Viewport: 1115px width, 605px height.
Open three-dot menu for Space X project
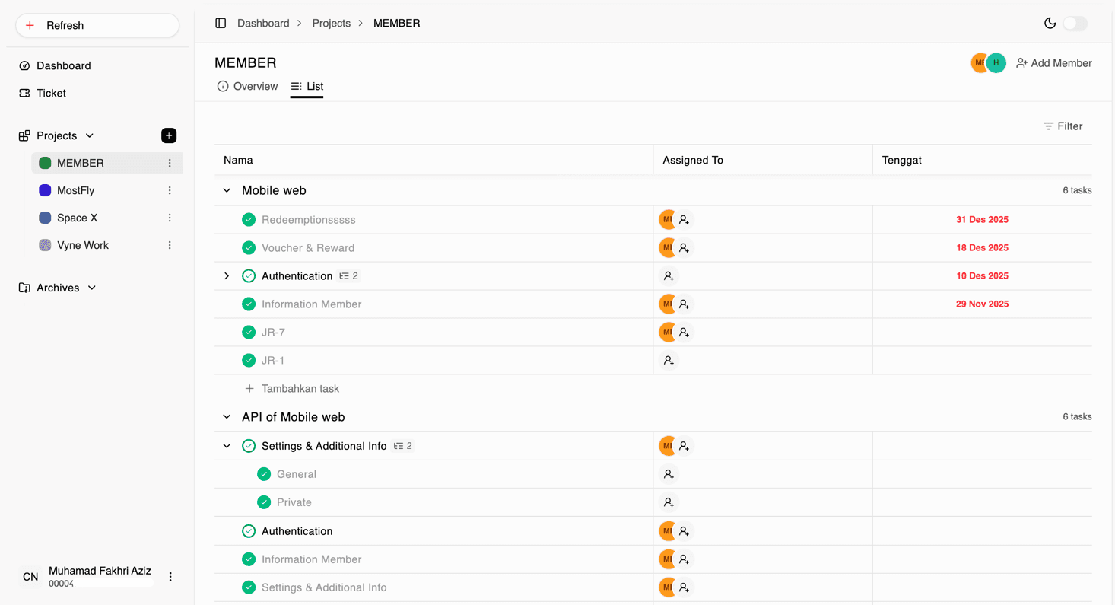click(170, 218)
